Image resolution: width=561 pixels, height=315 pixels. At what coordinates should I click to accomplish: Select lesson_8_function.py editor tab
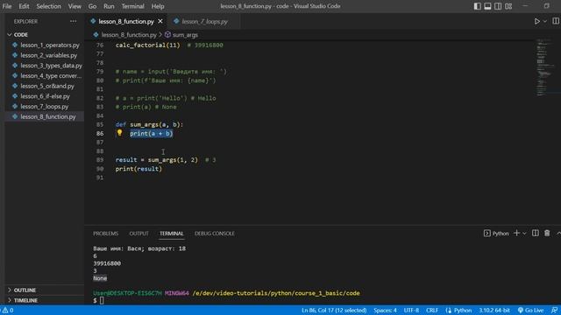tap(126, 21)
